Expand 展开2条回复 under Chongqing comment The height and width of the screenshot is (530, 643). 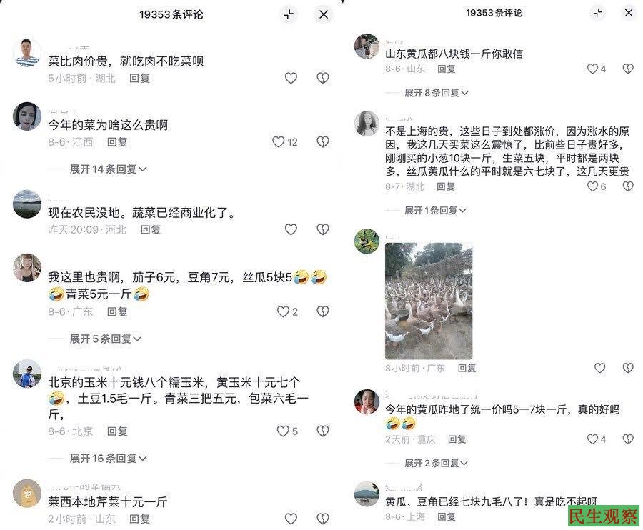436,463
